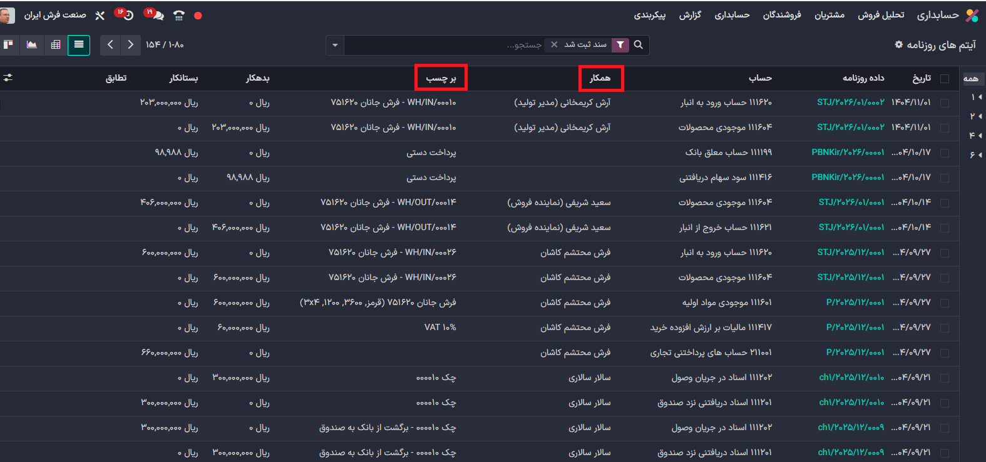Open journal entry link STJ/۲۰۲۶/۰۱/۰۰۰۲
Viewport: 986px width, 462px height.
click(x=850, y=103)
